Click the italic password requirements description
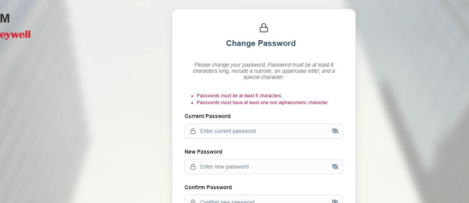 click(x=264, y=71)
